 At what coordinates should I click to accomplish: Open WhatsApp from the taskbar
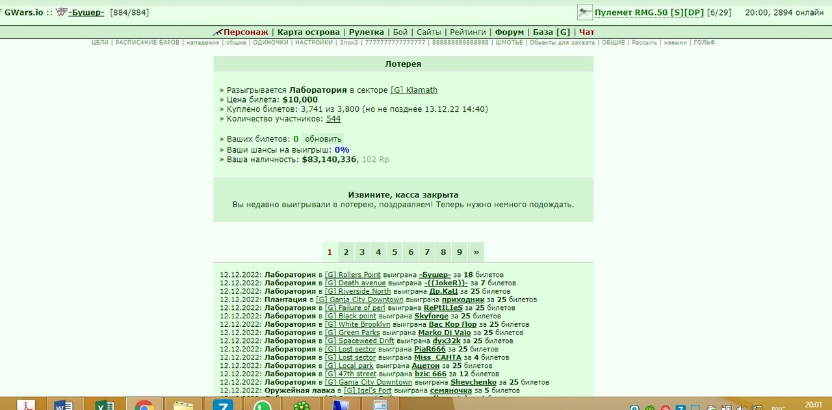262,405
